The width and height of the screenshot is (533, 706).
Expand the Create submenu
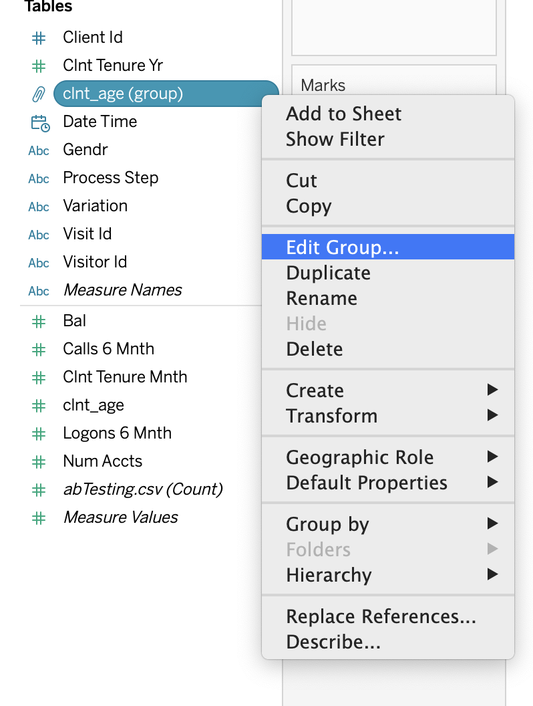387,390
